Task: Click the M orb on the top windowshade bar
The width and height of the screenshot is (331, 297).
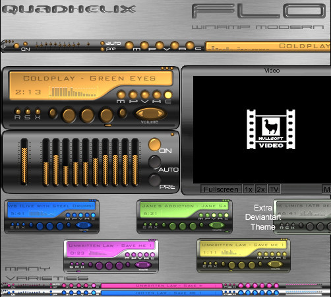Action: click(129, 46)
